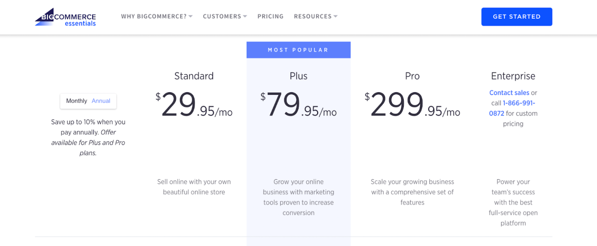Click the chevron beside Why BigCommerce?
Screen dimensions: 597x246
tap(190, 16)
